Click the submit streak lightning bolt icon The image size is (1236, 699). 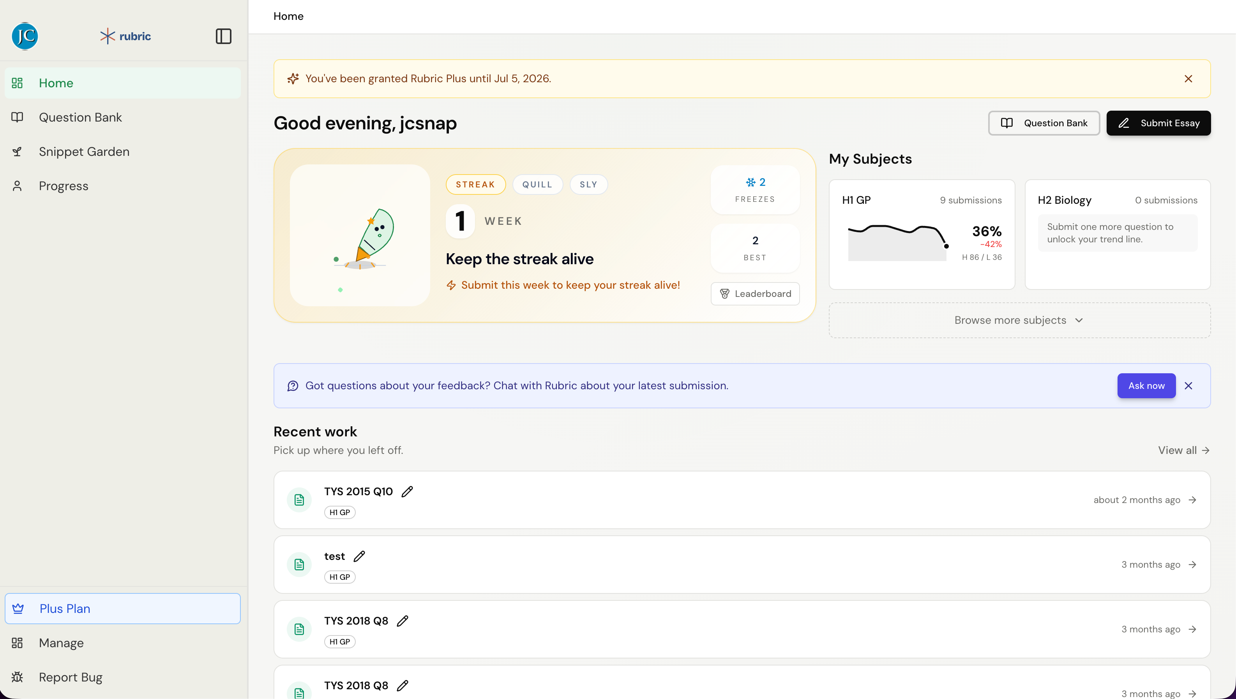[x=451, y=285]
